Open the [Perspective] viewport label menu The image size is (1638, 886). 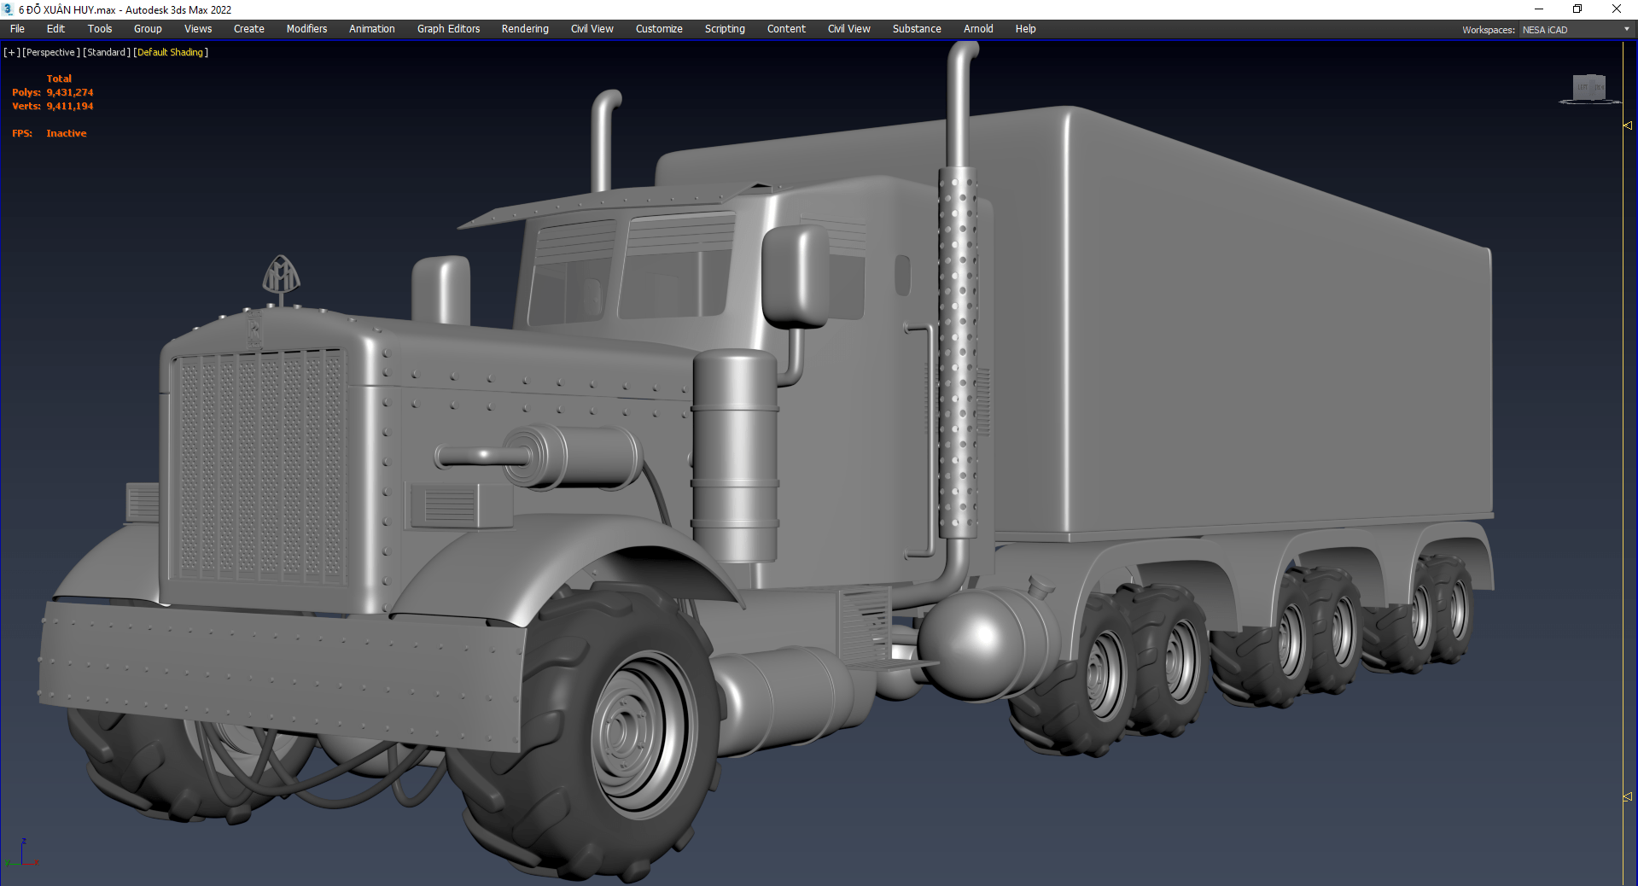click(x=51, y=53)
